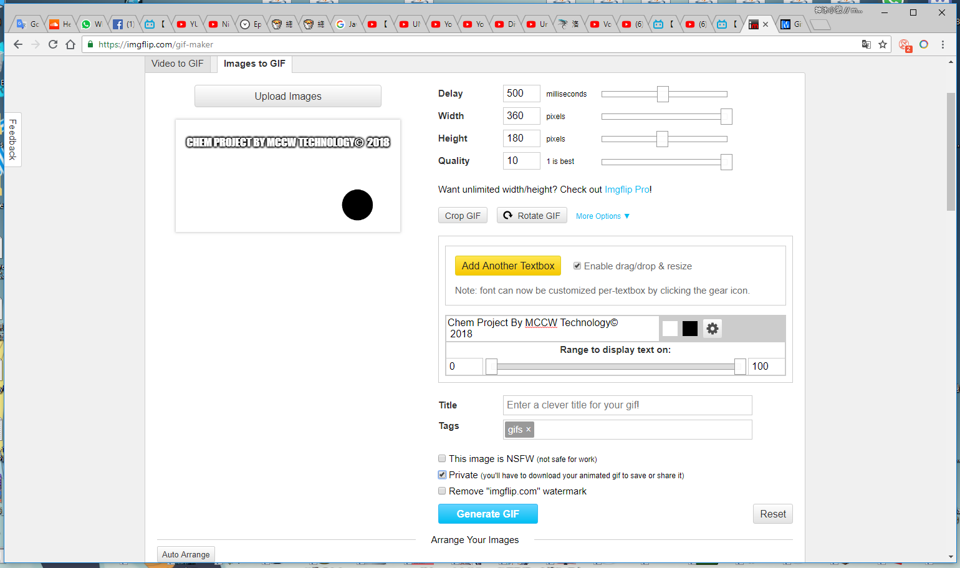This screenshot has width=960, height=568.
Task: Switch to the YouTube 'Ur' tab
Action: click(x=537, y=24)
